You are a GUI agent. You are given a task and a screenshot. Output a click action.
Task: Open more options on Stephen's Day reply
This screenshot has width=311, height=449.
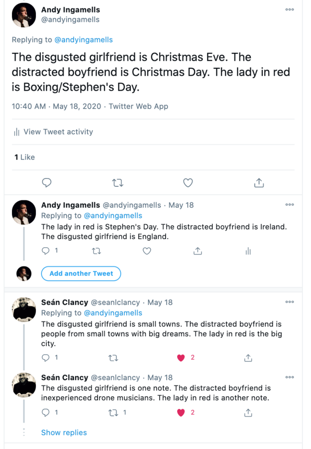[x=290, y=205]
